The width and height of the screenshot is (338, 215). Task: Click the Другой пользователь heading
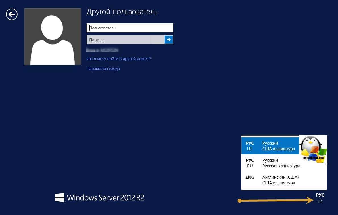coord(122,12)
